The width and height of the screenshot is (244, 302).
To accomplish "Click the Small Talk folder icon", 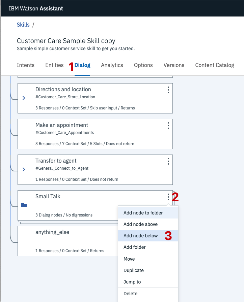I will (24, 205).
